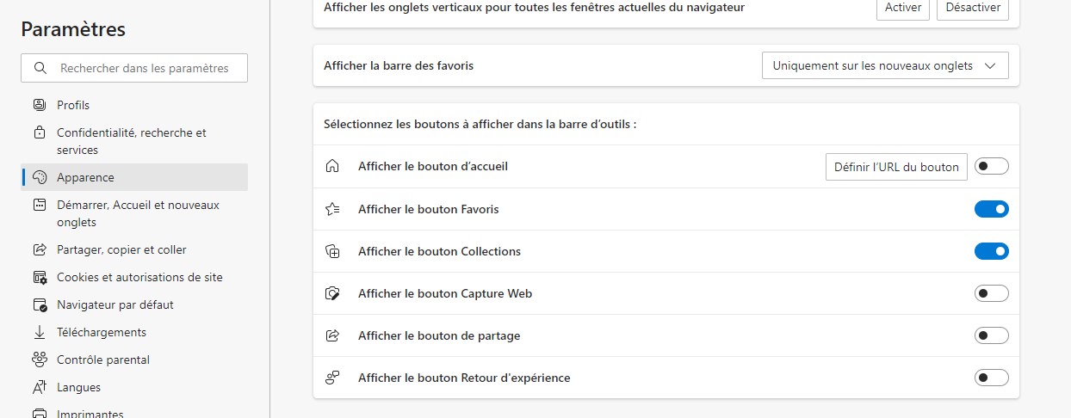This screenshot has width=1071, height=418.
Task: Click the Téléchargements arrow icon
Action: [x=40, y=332]
